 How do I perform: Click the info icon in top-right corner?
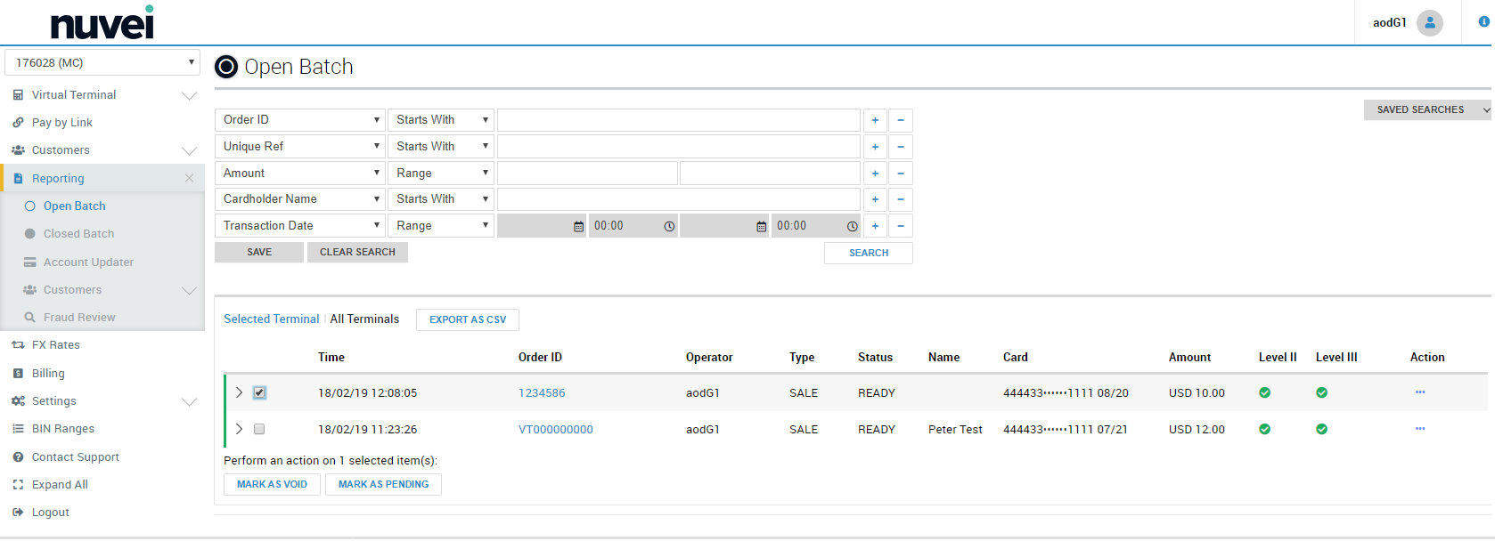(x=1483, y=22)
